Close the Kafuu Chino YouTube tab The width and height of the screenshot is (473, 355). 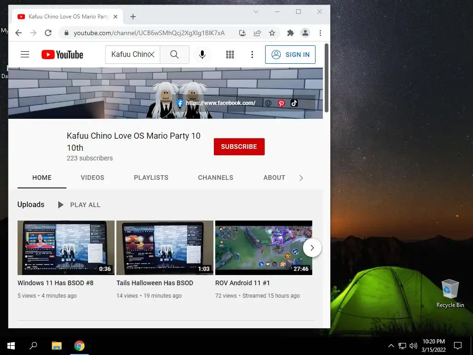click(115, 17)
